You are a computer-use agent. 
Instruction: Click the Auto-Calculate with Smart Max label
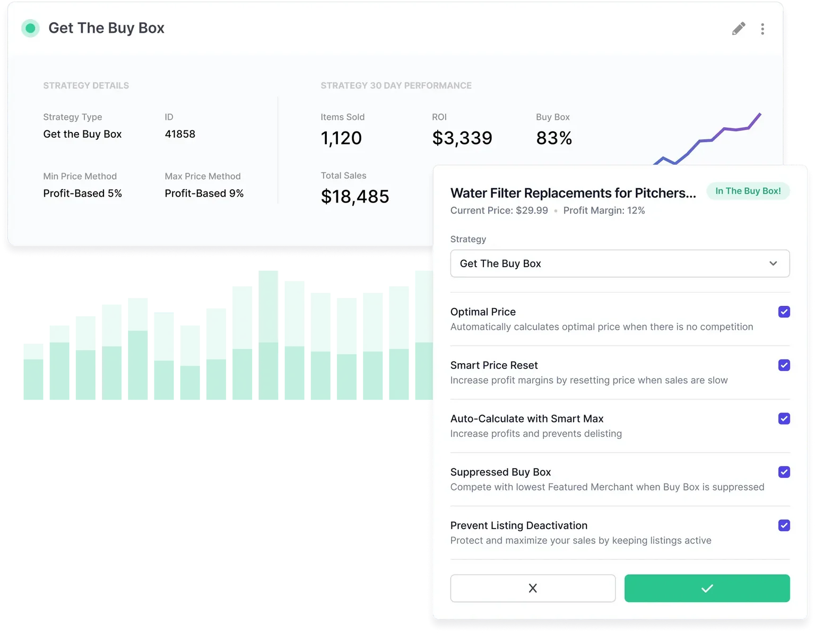(x=527, y=419)
